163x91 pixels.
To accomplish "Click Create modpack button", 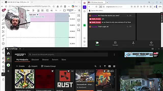I will (x=20, y=66).
